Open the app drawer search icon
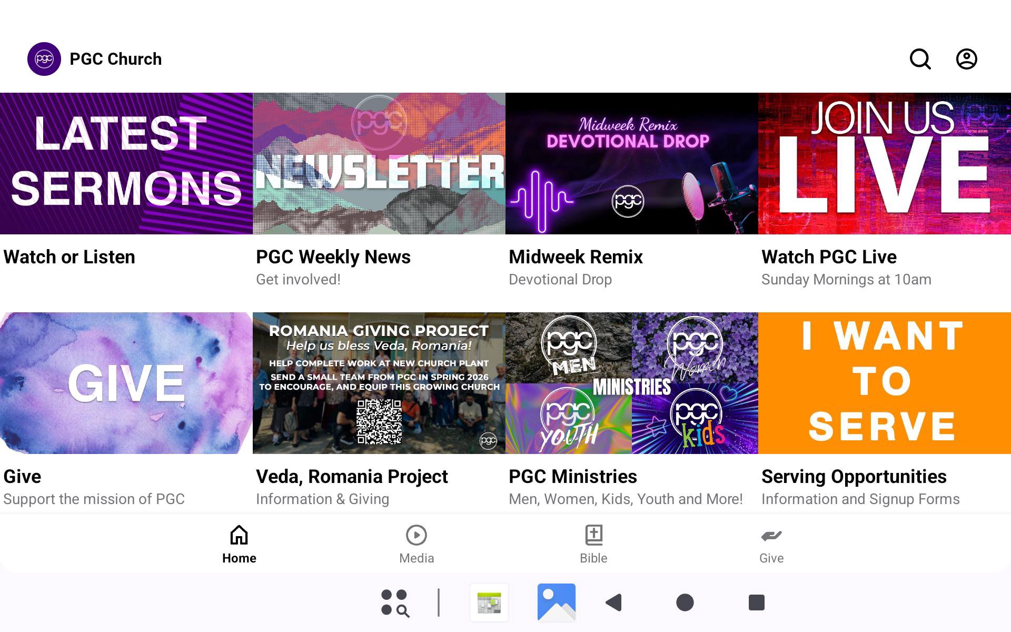This screenshot has width=1011, height=632. click(395, 603)
